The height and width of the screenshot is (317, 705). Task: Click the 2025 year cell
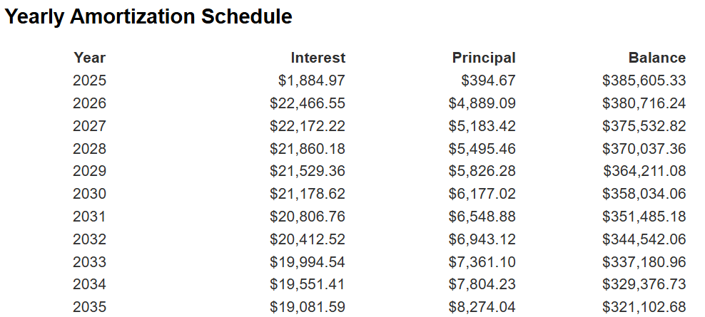(89, 80)
